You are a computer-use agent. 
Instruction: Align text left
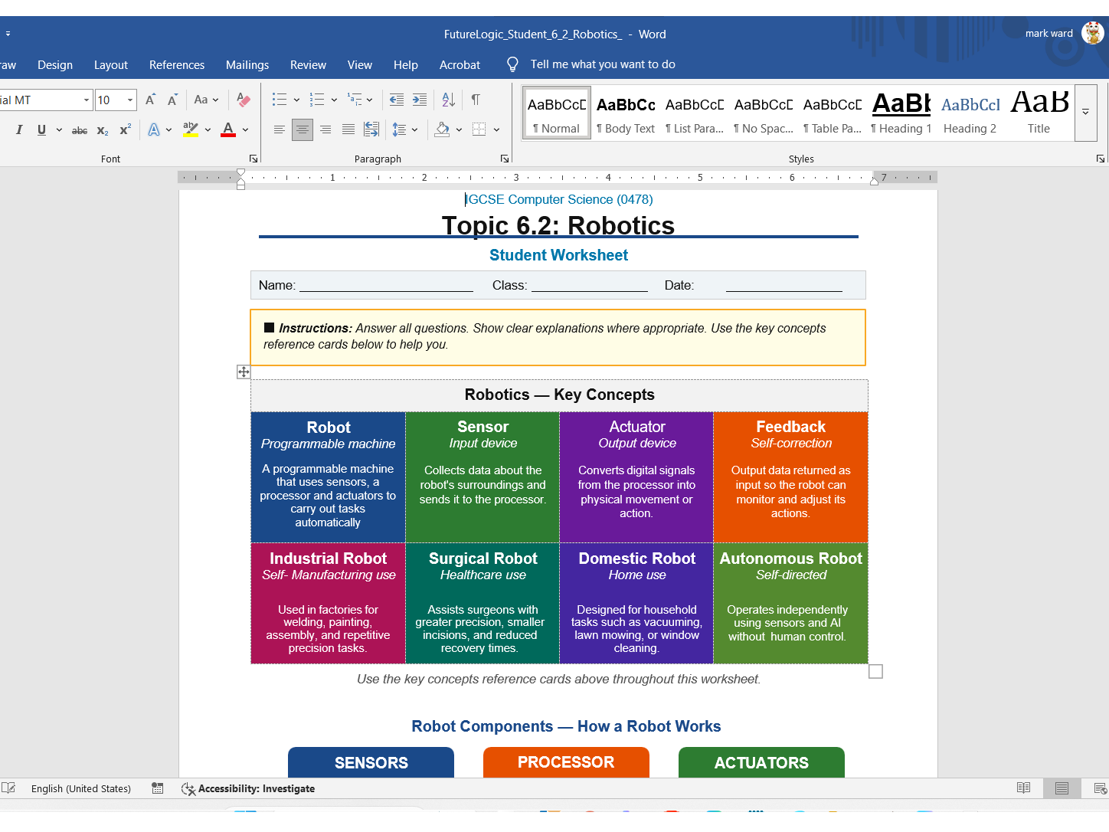tap(280, 129)
